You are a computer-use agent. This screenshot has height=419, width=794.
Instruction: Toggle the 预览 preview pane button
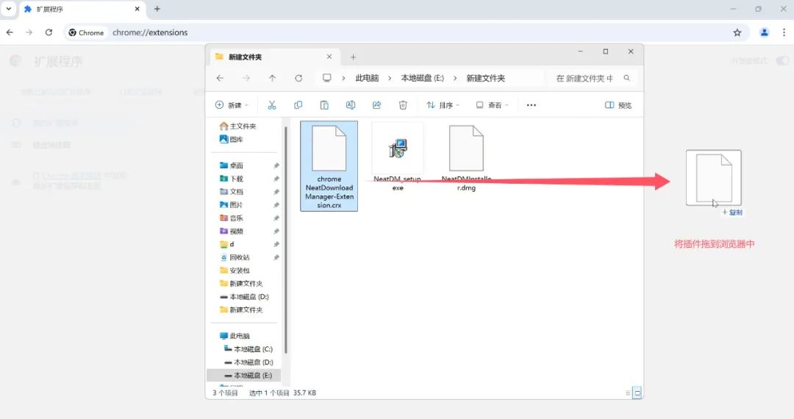[x=618, y=105]
